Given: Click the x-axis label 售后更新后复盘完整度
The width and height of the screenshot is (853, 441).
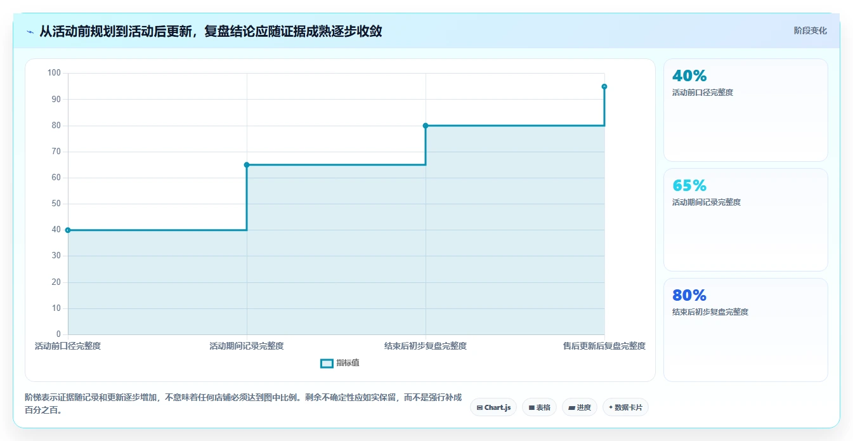Looking at the screenshot, I should coord(604,346).
